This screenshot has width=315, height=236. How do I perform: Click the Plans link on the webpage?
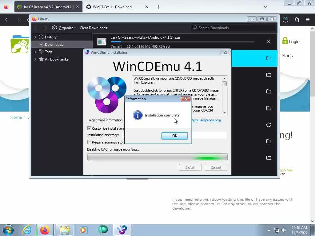coord(287,56)
